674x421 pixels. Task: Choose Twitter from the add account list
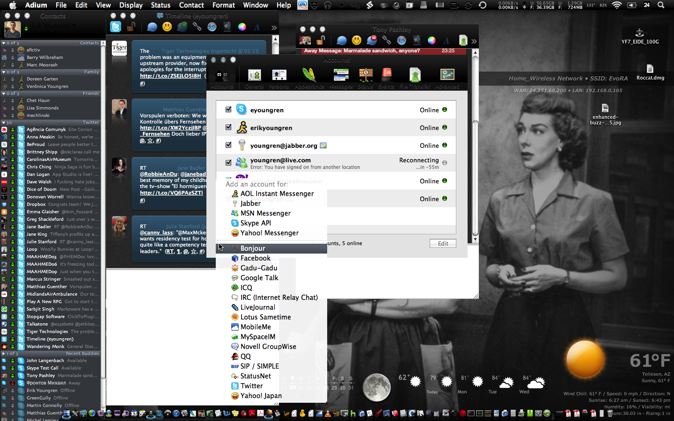271,386
